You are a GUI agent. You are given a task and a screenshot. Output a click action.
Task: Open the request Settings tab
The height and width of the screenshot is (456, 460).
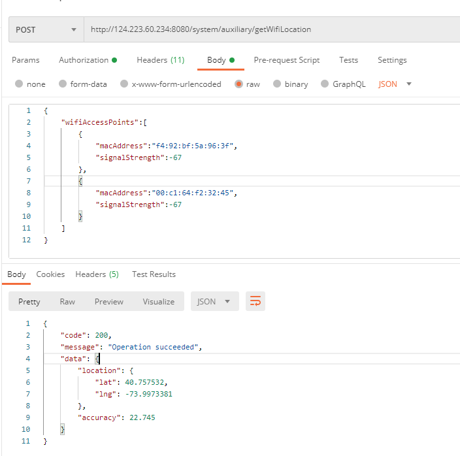click(392, 60)
